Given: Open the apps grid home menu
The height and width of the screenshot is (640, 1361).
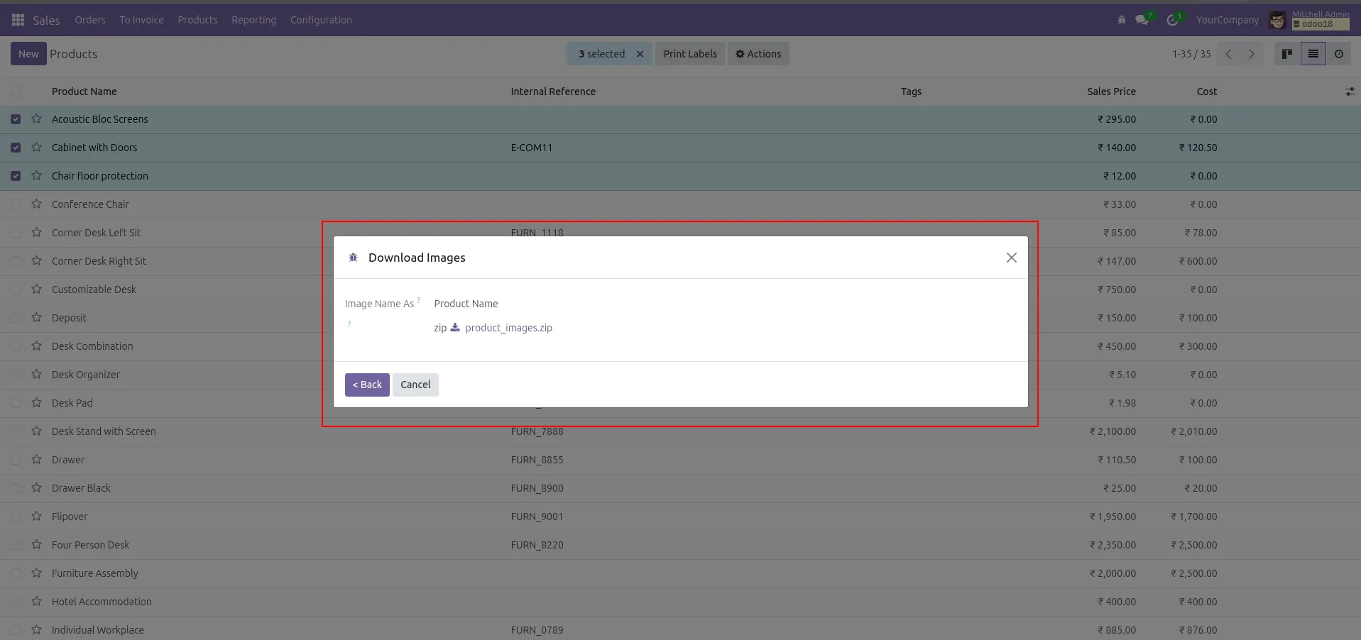Looking at the screenshot, I should point(18,20).
